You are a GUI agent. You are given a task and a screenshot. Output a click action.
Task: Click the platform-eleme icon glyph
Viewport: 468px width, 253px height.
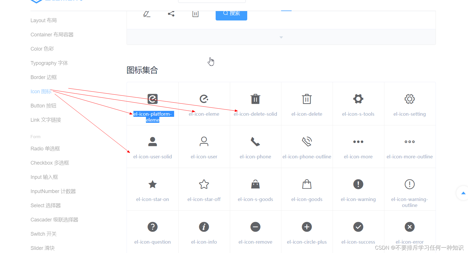pos(152,99)
